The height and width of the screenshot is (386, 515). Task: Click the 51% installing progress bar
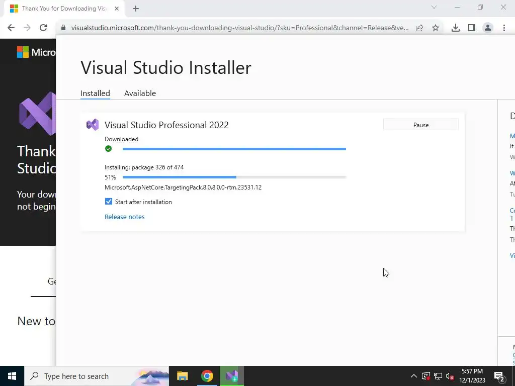pyautogui.click(x=234, y=177)
